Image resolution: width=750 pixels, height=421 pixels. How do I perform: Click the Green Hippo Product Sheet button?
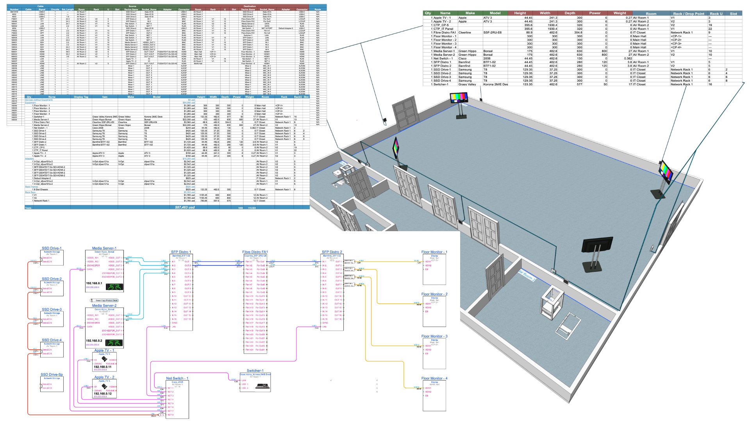coord(106,301)
